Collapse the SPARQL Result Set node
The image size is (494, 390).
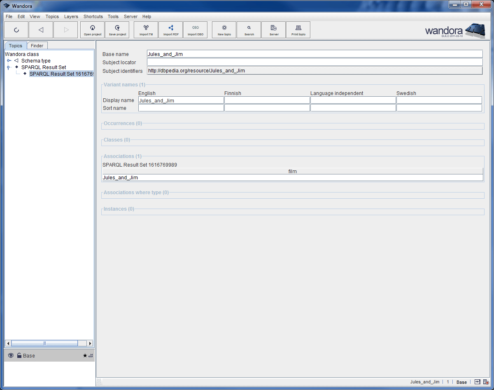[9, 67]
